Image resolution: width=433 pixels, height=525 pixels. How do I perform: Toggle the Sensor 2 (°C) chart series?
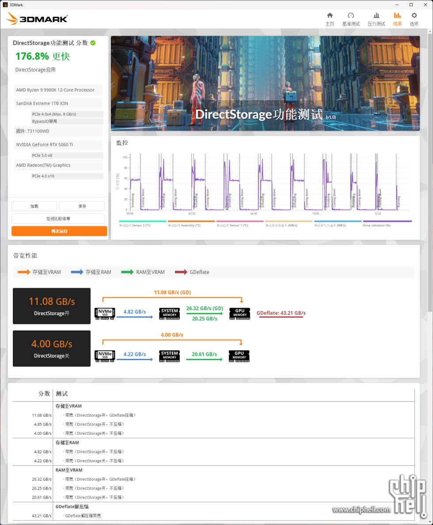tap(142, 224)
